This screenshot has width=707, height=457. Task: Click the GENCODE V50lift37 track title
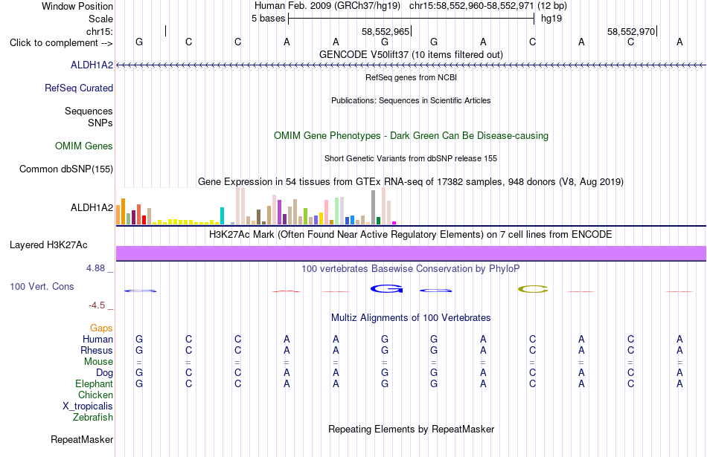tap(411, 54)
